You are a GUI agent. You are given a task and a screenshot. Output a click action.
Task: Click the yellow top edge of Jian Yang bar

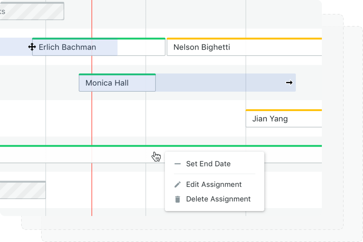(283, 110)
